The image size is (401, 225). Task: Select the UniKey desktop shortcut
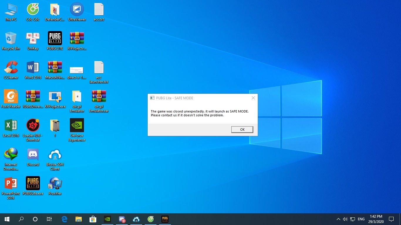pos(33,41)
